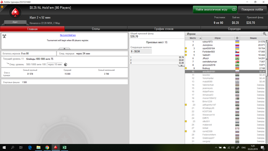The image size is (268, 151).
Task: Click the Canadian flag of kintall
Action: point(237,128)
